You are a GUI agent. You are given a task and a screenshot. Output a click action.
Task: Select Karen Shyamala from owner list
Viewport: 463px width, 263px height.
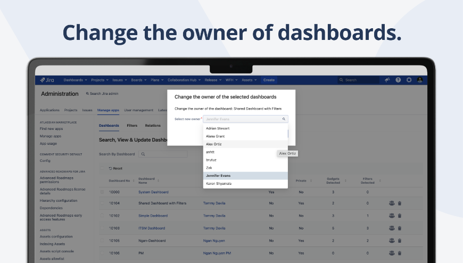pos(245,184)
